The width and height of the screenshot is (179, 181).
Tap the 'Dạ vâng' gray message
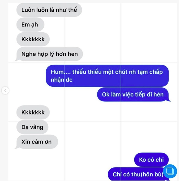pos(32,127)
